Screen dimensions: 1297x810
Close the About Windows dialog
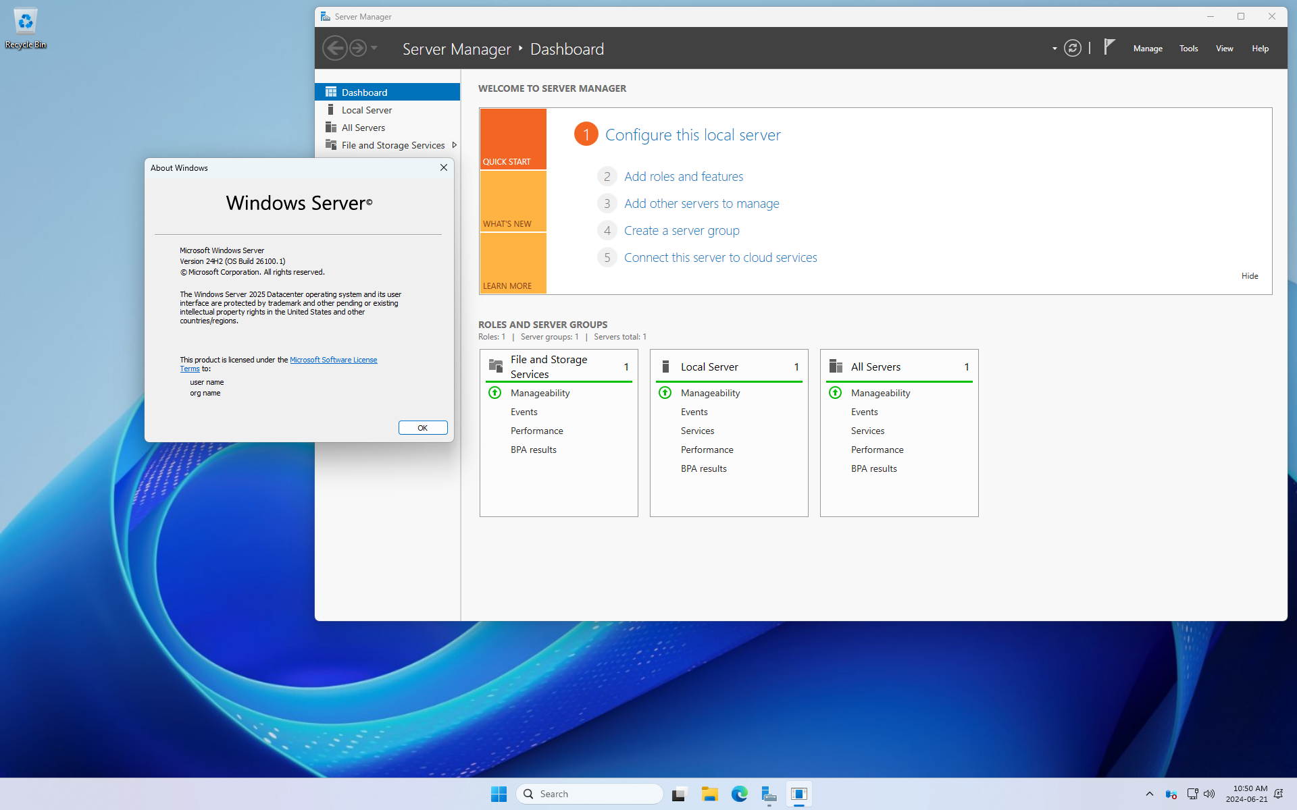[444, 167]
